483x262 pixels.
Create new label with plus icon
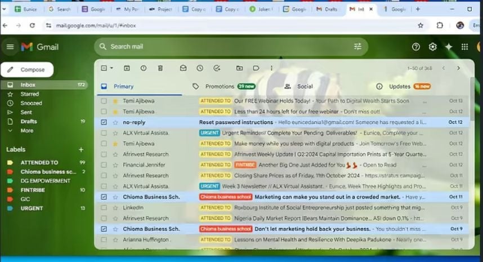point(81,149)
